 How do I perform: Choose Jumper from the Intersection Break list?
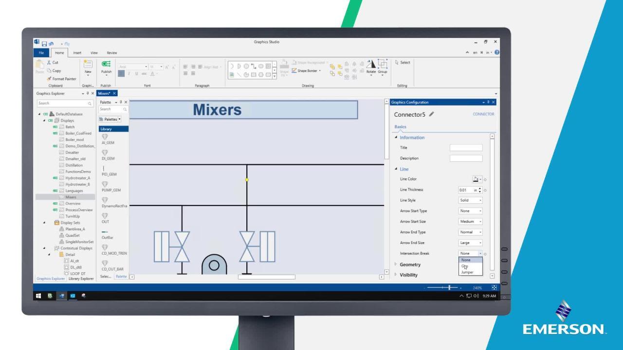(467, 272)
